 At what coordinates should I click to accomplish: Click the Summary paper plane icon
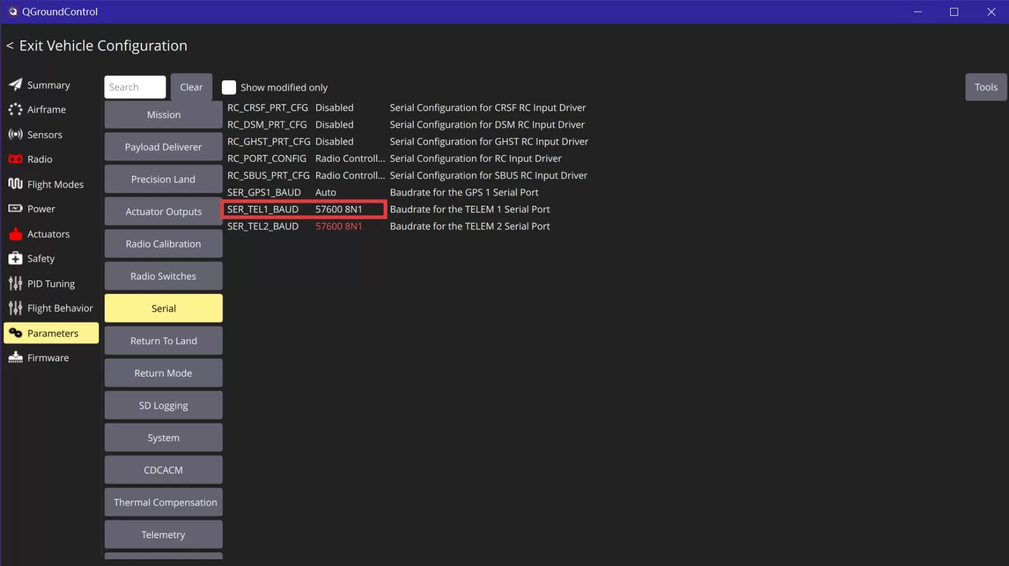[x=15, y=85]
